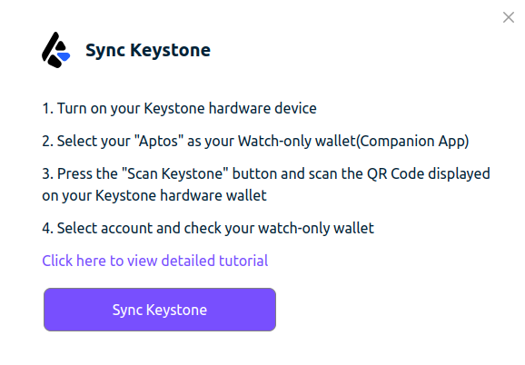Click step 4 about selecting account
The height and width of the screenshot is (365, 525).
[208, 228]
